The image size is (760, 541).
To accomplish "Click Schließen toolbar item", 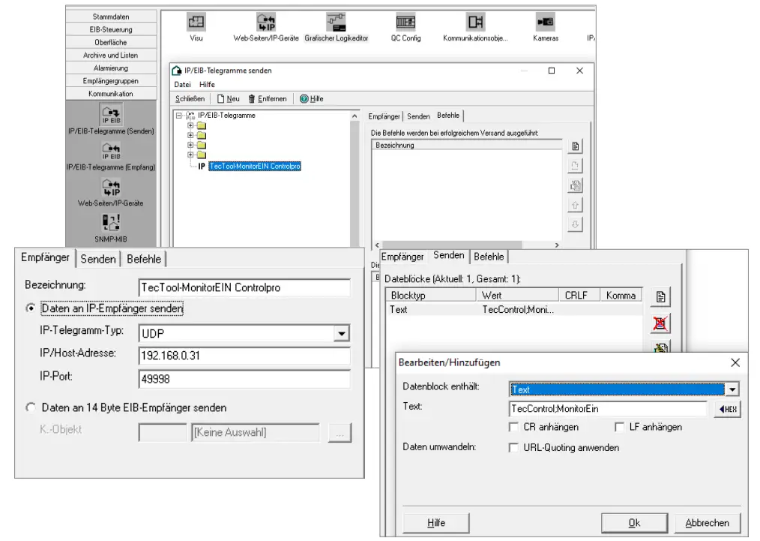I will tap(190, 99).
